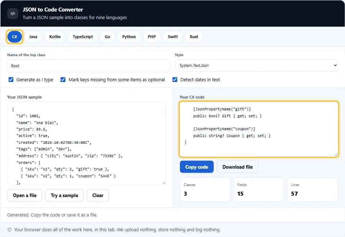Click the shield icon in the footer

pyautogui.click(x=9, y=230)
